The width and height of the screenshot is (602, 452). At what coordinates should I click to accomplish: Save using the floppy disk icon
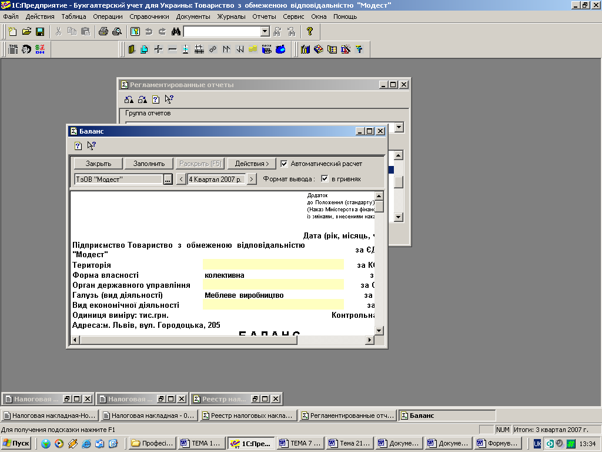(x=40, y=32)
